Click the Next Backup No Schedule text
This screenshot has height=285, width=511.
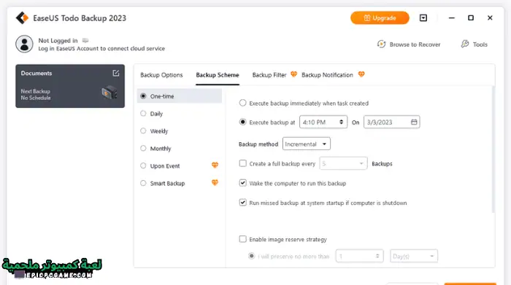(x=36, y=95)
